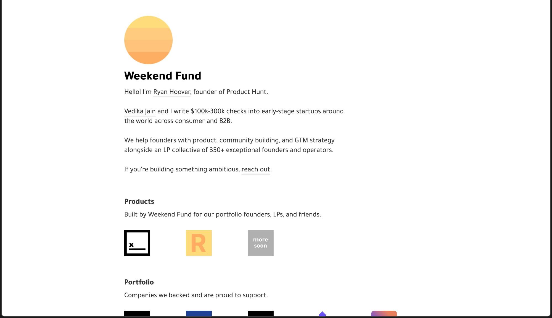Select the 'Built by Weekend Fund' description
This screenshot has height=318, width=552.
pyautogui.click(x=223, y=214)
